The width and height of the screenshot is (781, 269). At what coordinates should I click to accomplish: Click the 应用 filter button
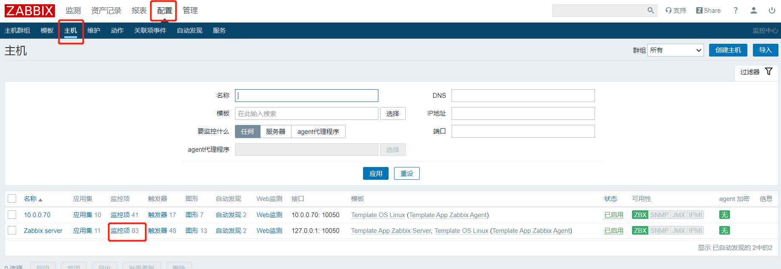[376, 173]
